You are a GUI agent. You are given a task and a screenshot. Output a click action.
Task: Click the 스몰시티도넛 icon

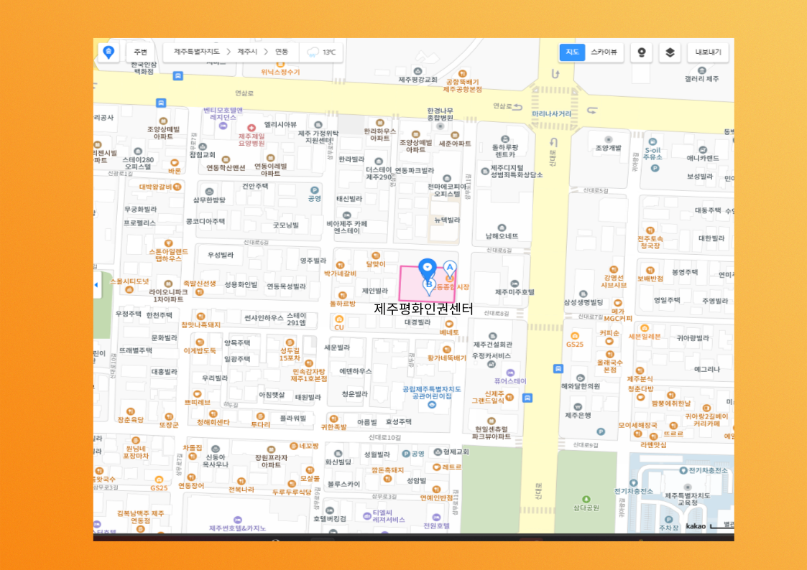coord(129,290)
